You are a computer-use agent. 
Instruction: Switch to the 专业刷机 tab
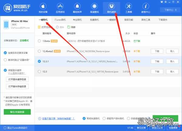[77, 20]
